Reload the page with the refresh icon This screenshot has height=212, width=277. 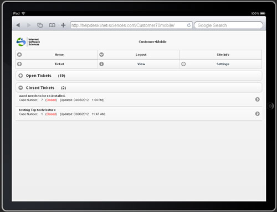coord(189,25)
